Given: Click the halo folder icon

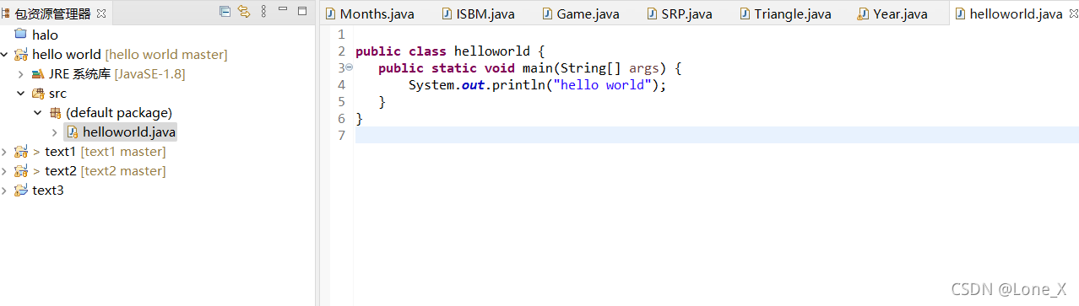Looking at the screenshot, I should [x=21, y=35].
